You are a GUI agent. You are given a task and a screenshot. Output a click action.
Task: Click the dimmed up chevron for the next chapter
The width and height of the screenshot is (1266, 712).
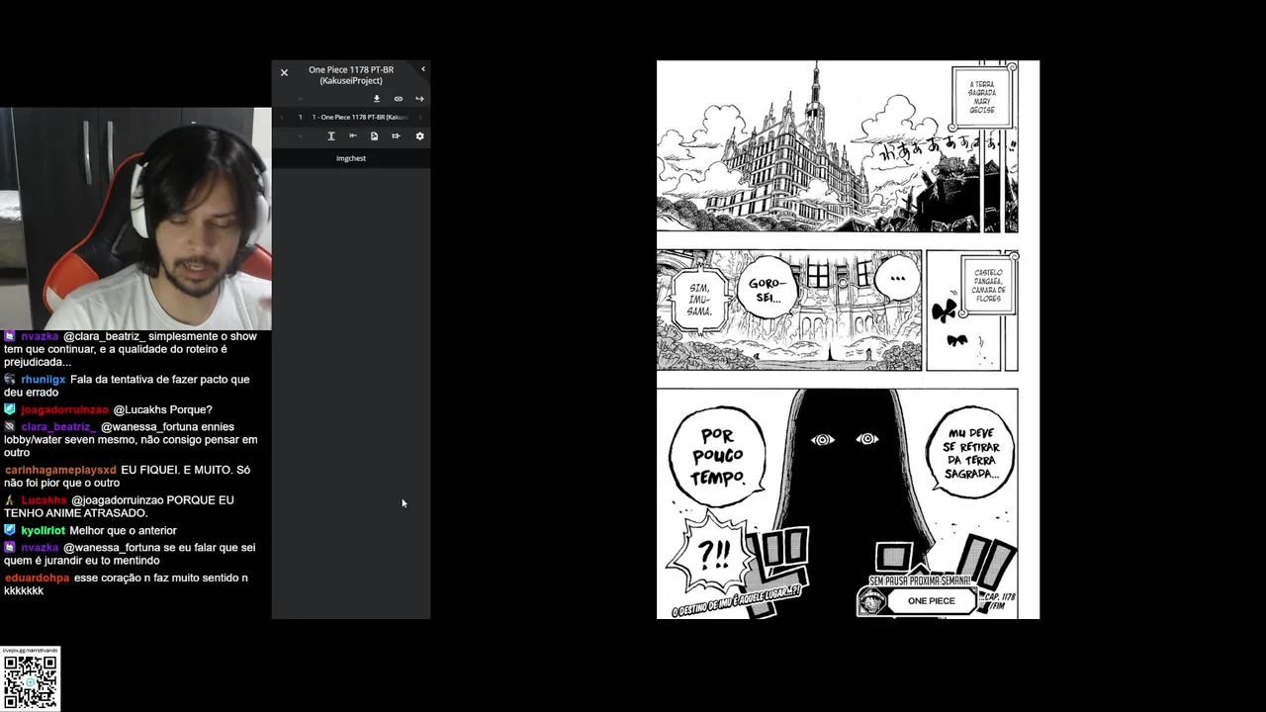(x=300, y=99)
